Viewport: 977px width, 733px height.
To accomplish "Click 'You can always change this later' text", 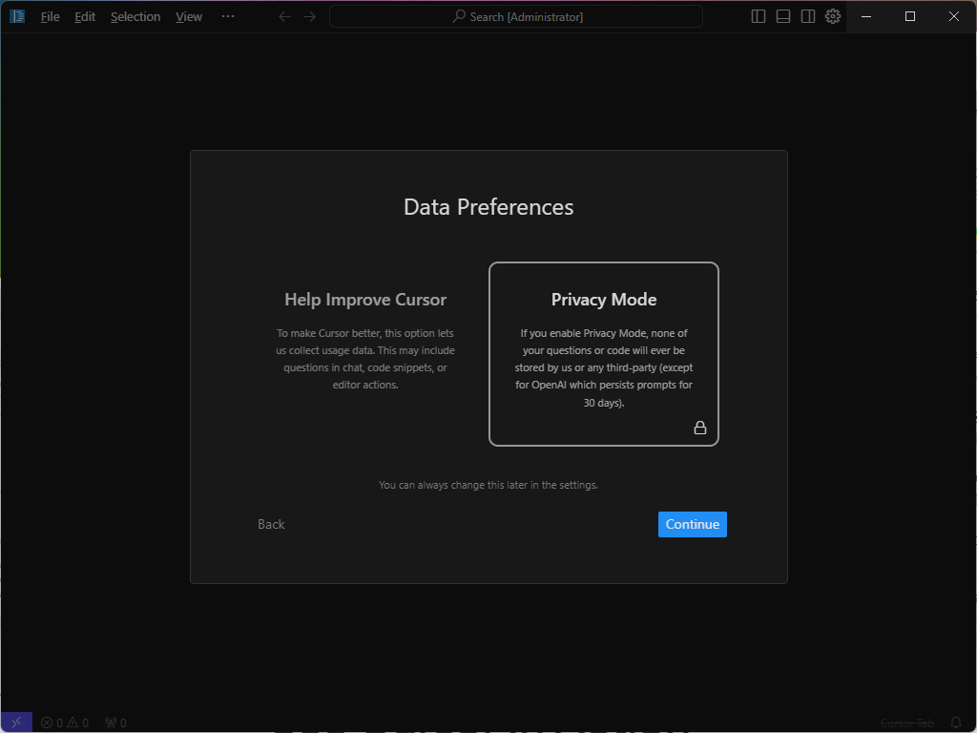I will click(488, 485).
